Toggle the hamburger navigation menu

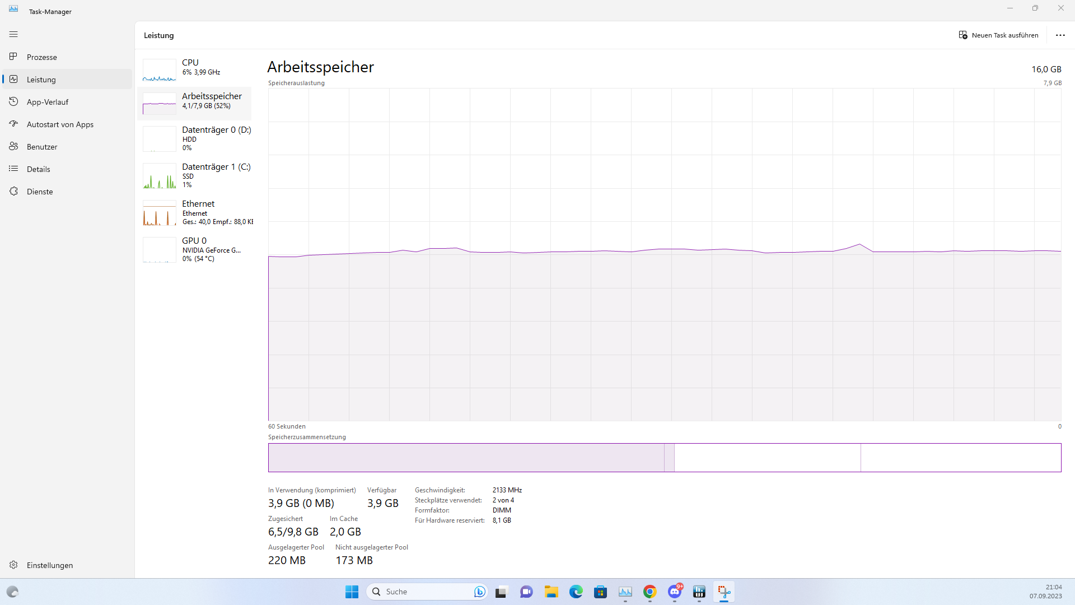click(x=13, y=34)
